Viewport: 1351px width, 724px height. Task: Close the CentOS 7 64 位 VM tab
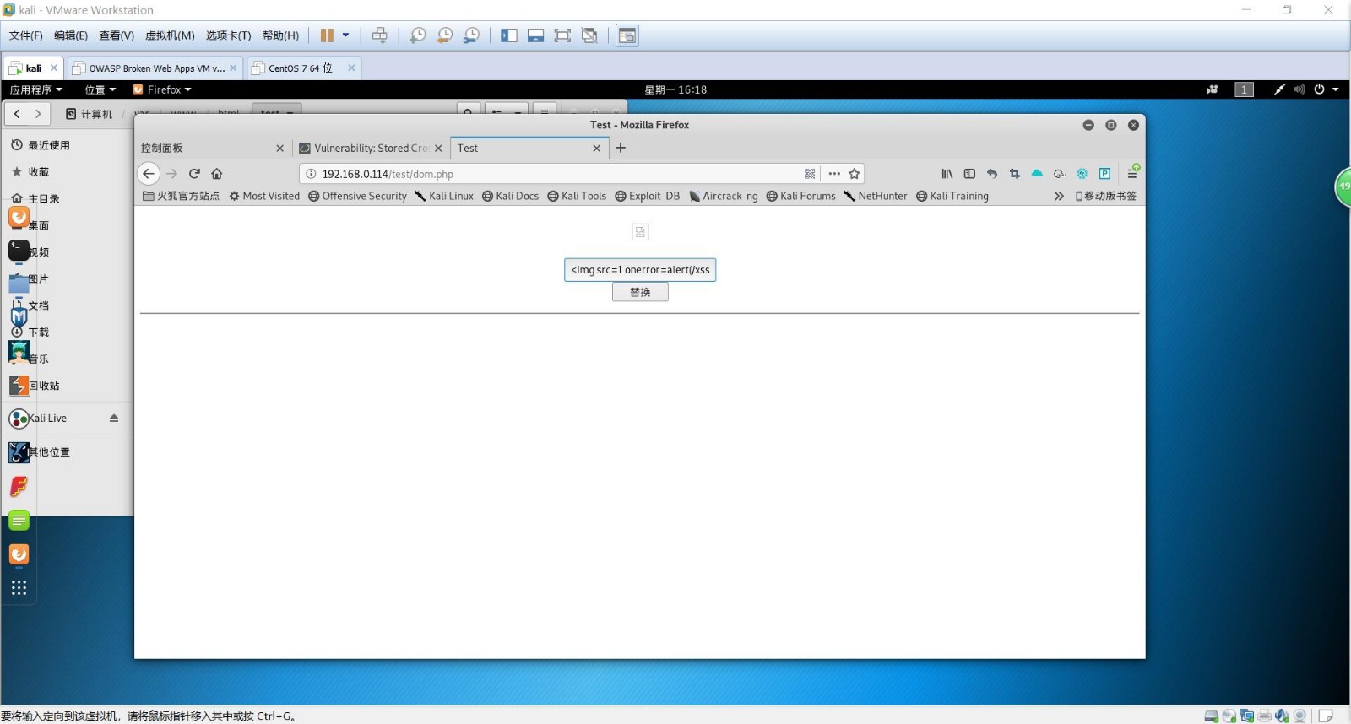[351, 68]
